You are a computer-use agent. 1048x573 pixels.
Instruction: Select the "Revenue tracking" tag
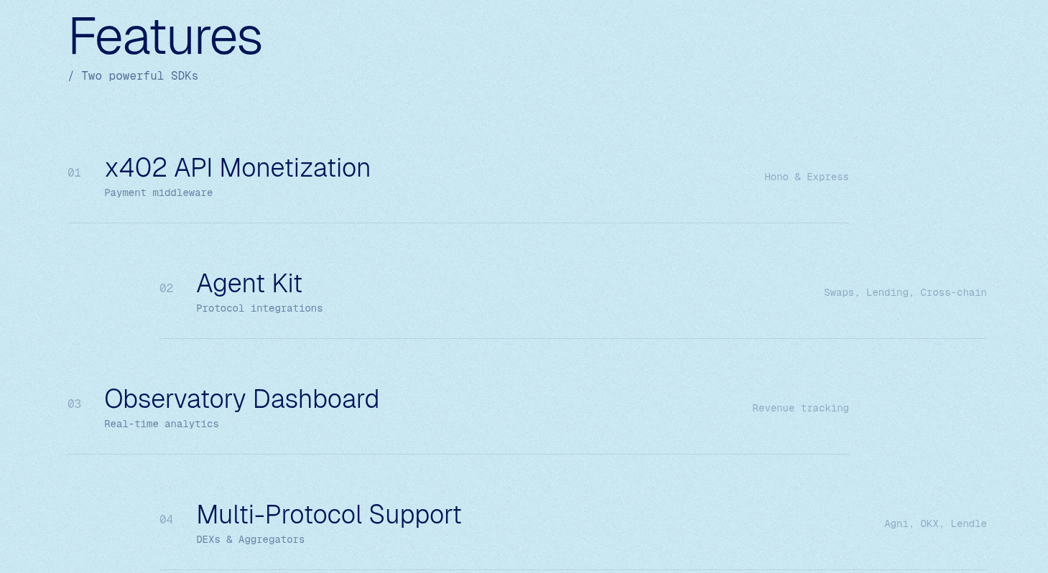800,409
